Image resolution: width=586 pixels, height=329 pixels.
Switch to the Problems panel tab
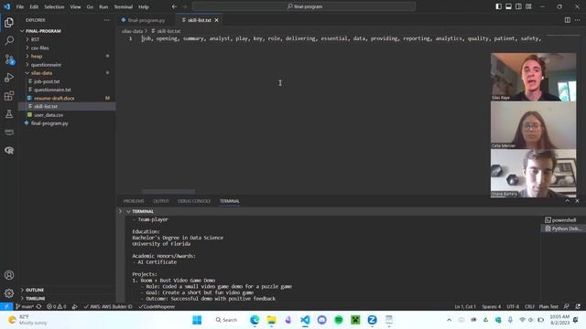134,201
